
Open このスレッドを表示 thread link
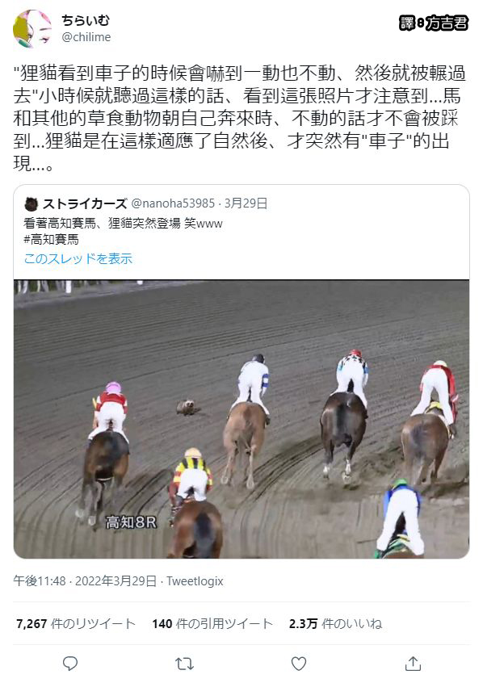(x=78, y=258)
